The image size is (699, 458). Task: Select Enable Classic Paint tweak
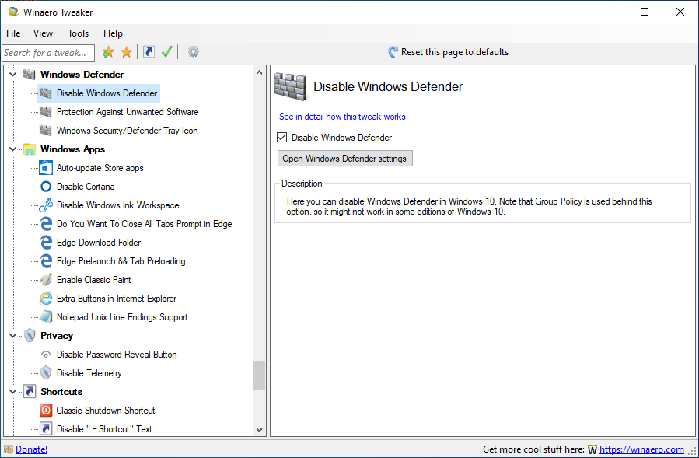tap(94, 280)
